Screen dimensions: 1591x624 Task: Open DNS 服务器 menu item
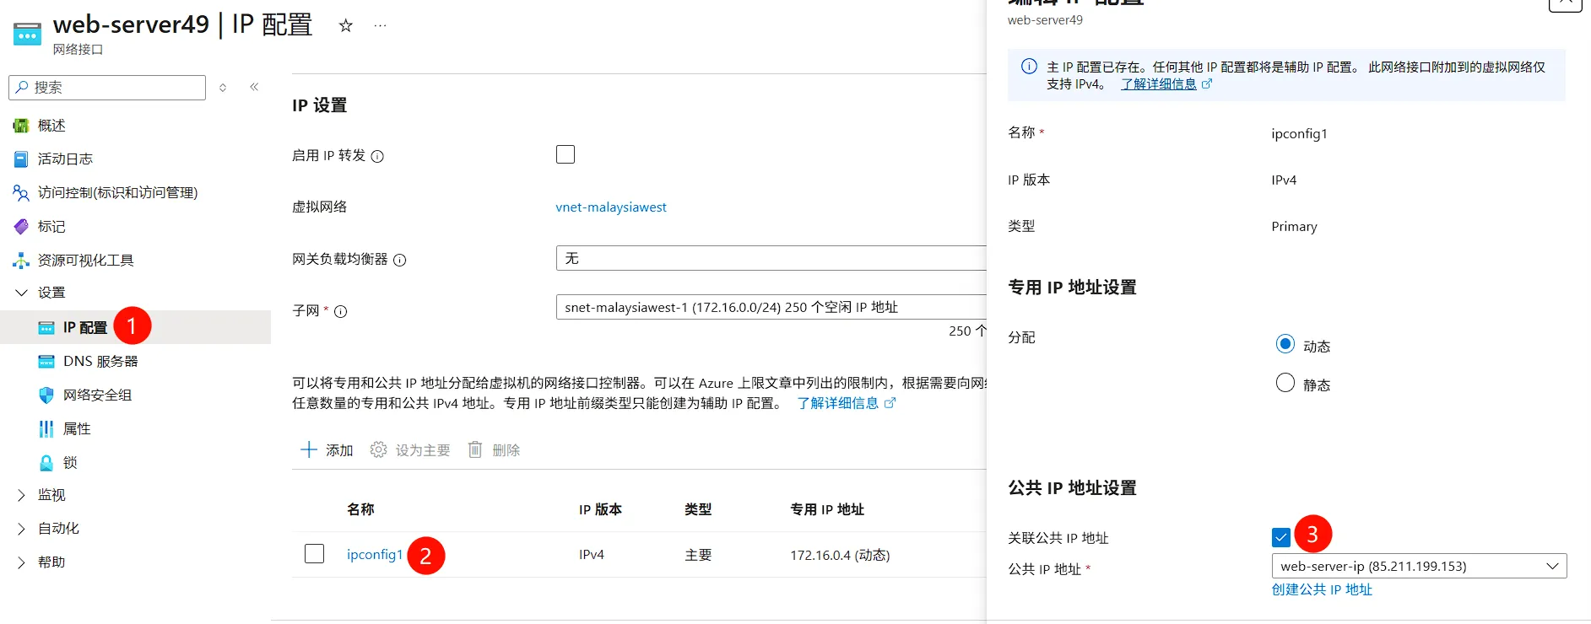(x=100, y=362)
